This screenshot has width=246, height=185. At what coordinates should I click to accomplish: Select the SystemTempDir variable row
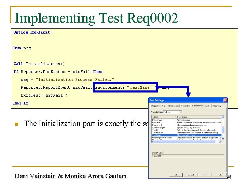coord(187,127)
